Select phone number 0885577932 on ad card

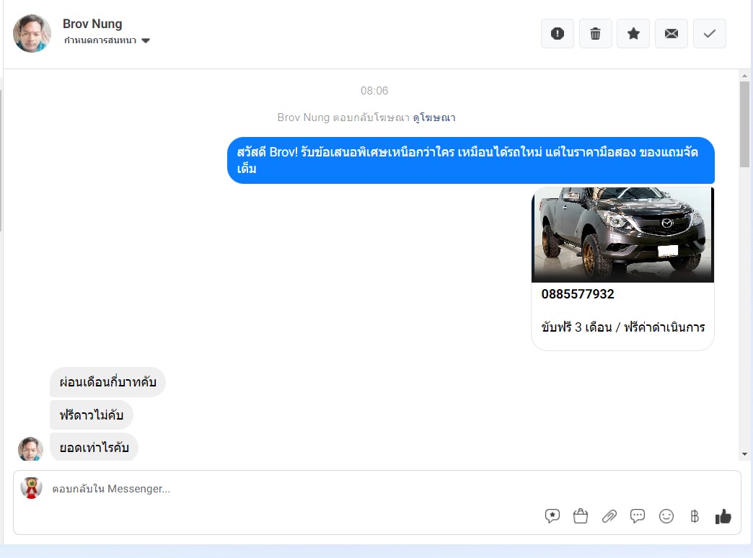[578, 294]
